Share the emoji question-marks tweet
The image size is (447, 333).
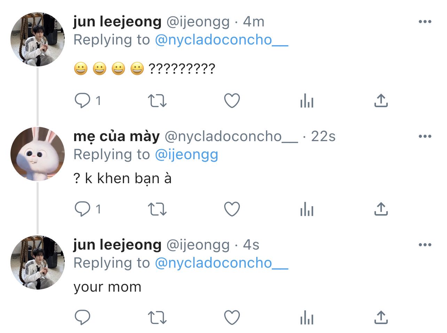pyautogui.click(x=381, y=101)
